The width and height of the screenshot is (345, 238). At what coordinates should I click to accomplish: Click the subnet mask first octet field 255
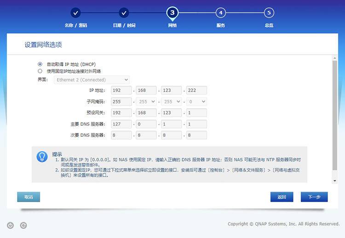pyautogui.click(x=121, y=101)
